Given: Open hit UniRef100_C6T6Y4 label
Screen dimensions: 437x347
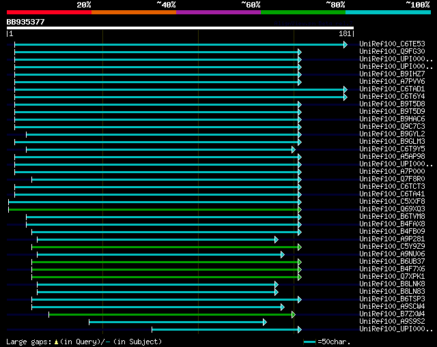Looking at the screenshot, I should point(392,97).
